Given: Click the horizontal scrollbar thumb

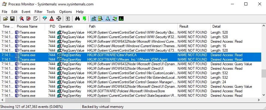Looking at the screenshot, I should coord(58,100).
